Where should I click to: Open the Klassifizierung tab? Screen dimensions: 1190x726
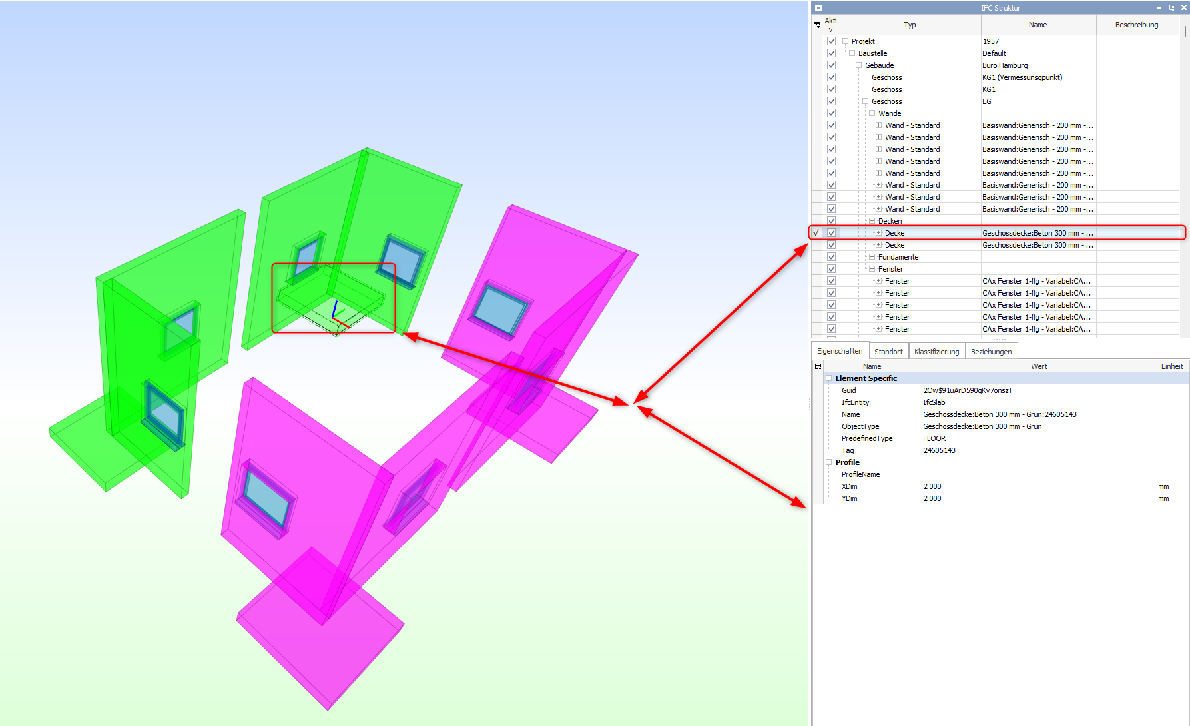point(936,352)
